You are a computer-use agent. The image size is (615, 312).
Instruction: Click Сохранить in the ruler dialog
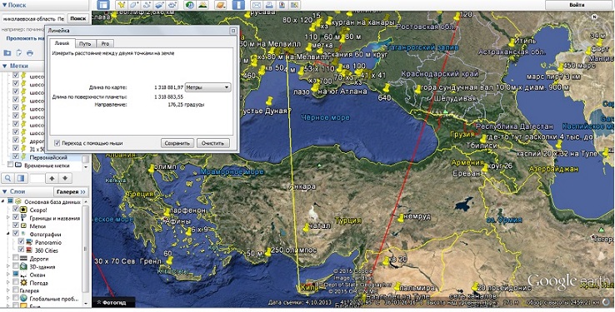coord(177,143)
